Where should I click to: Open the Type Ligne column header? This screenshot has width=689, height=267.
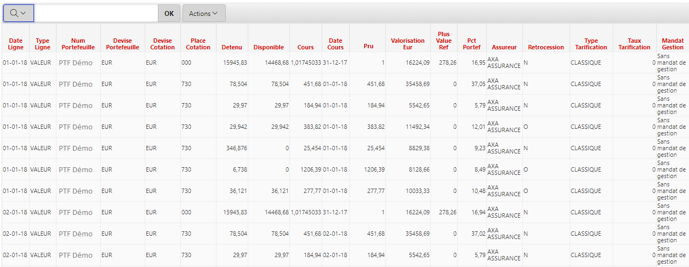(42, 44)
